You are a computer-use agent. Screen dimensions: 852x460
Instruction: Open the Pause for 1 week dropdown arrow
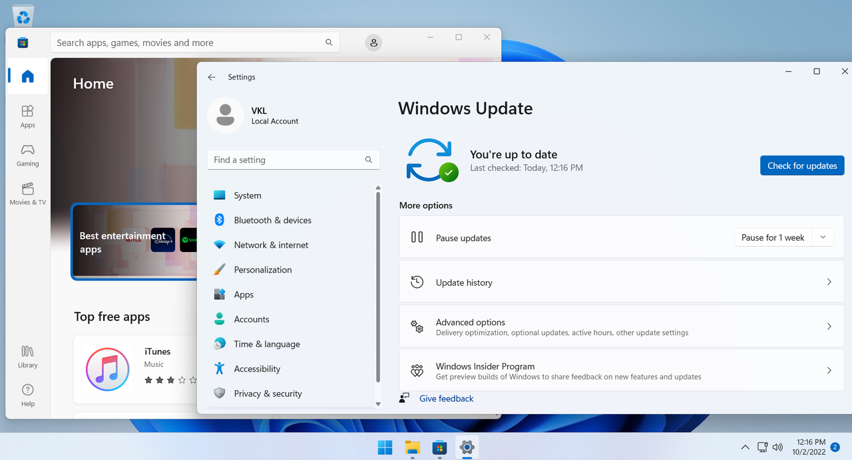click(823, 237)
